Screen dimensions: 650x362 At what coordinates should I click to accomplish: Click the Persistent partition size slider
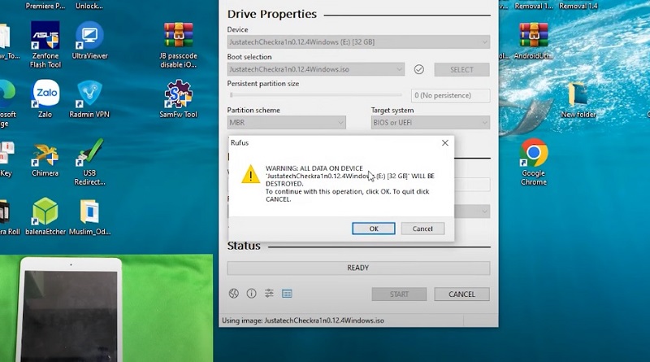317,95
